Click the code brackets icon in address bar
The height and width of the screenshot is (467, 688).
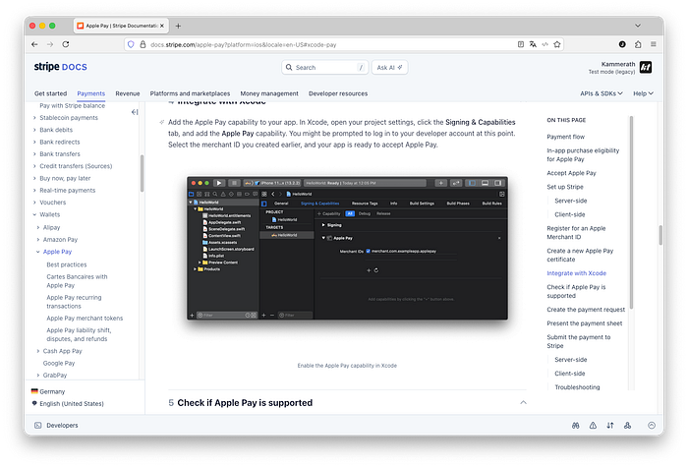coord(545,44)
